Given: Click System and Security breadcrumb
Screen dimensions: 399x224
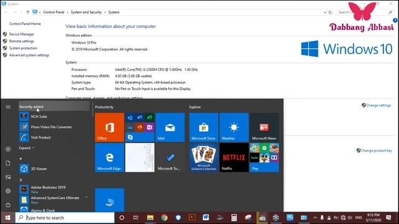Looking at the screenshot, I should click(86, 12).
